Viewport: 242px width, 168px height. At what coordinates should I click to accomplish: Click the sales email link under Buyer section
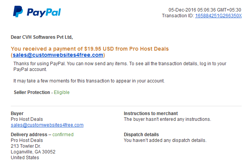coord(47,125)
